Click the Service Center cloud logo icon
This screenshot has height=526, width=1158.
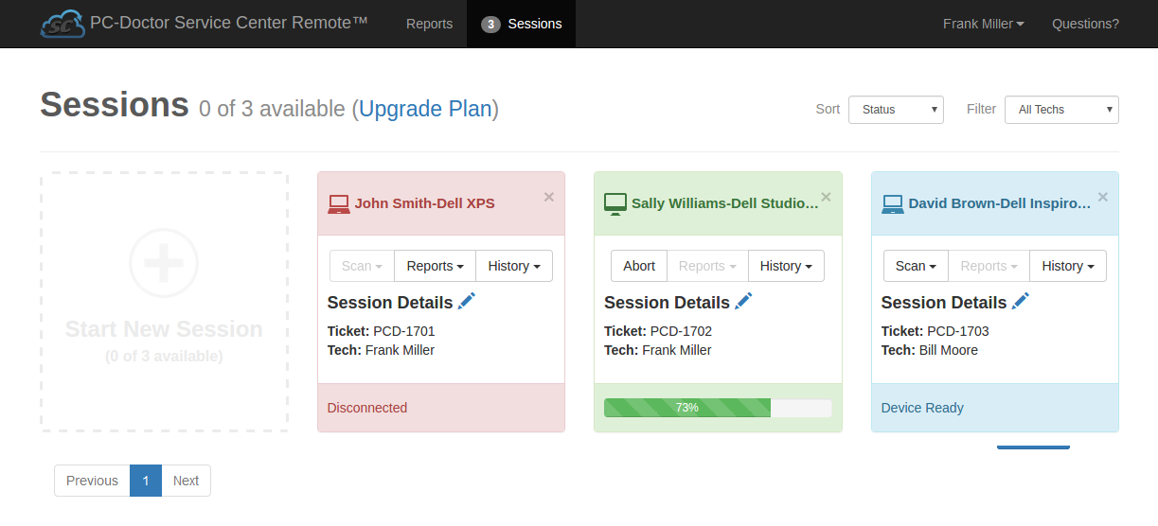[63, 23]
